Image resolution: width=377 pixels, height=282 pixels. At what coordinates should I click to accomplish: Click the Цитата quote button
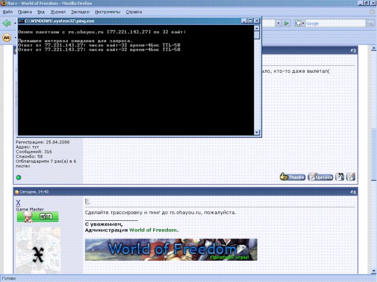320,177
